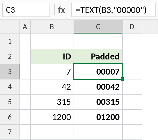Image resolution: width=158 pixels, height=140 pixels.
Task: Select row 3 header
Action: pos(10,72)
